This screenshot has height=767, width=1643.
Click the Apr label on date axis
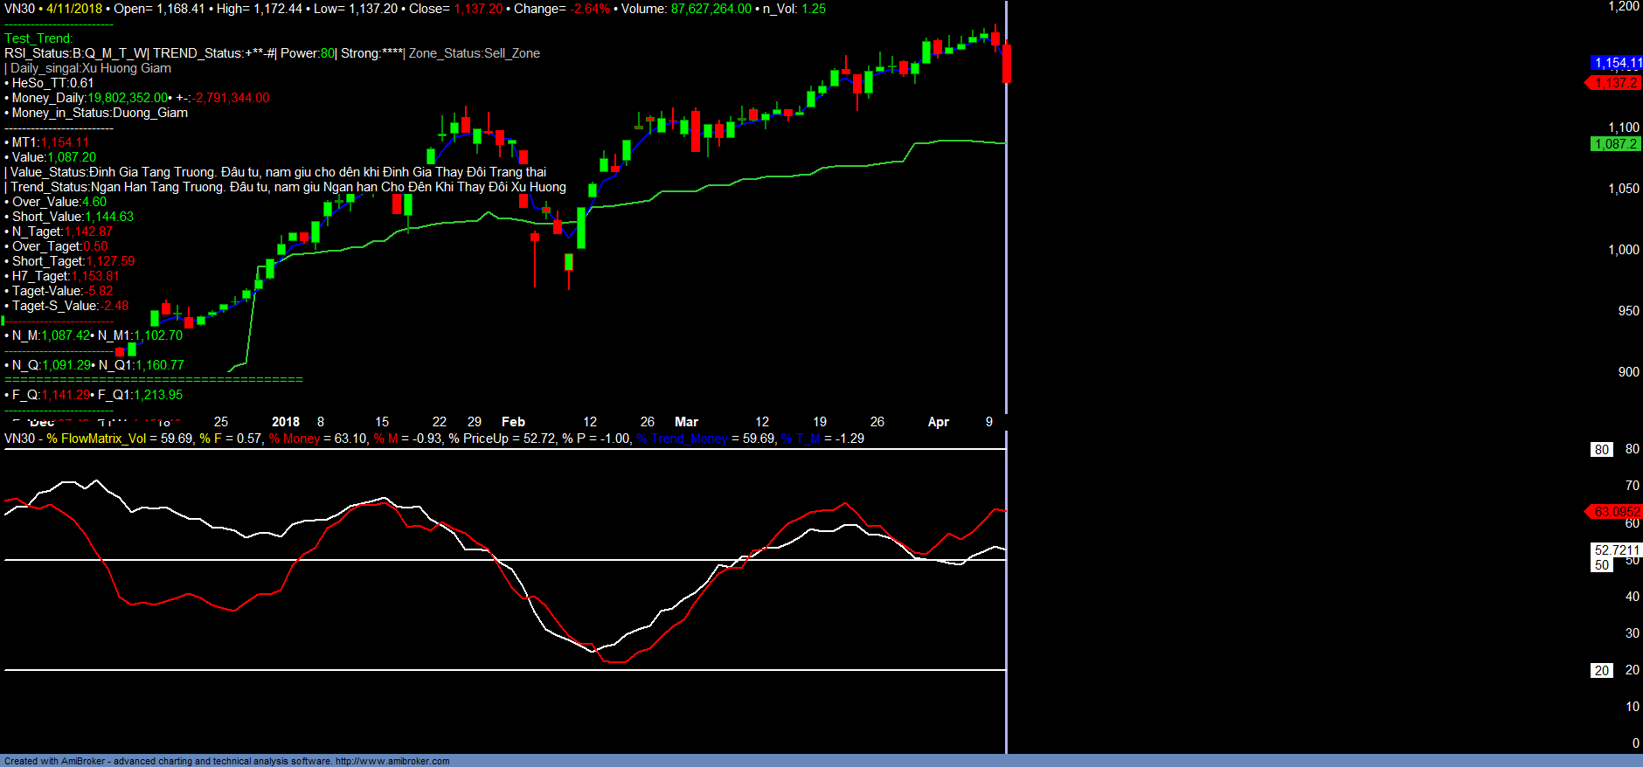coord(938,422)
